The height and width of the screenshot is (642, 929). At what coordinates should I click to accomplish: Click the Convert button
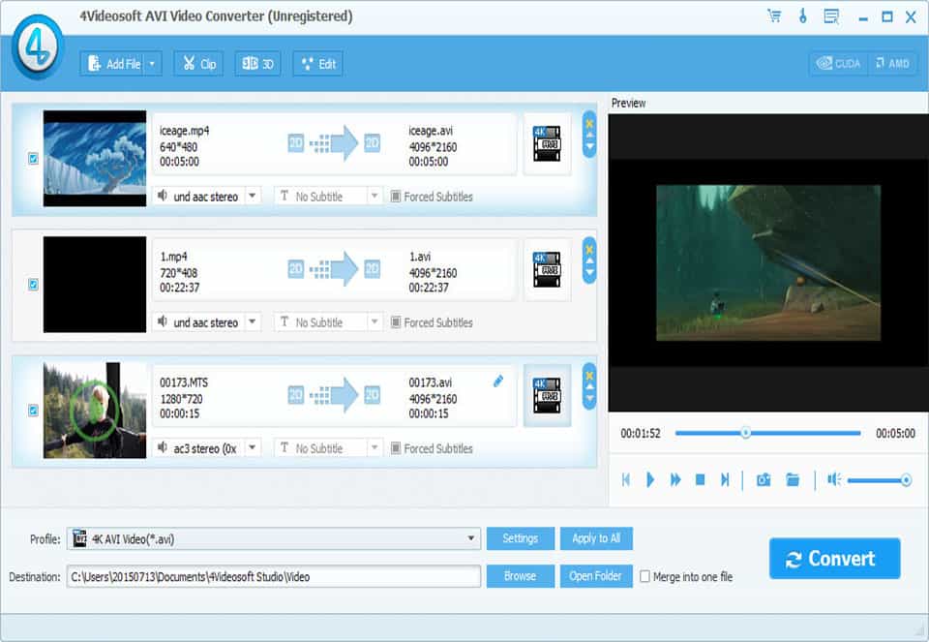[x=835, y=559]
